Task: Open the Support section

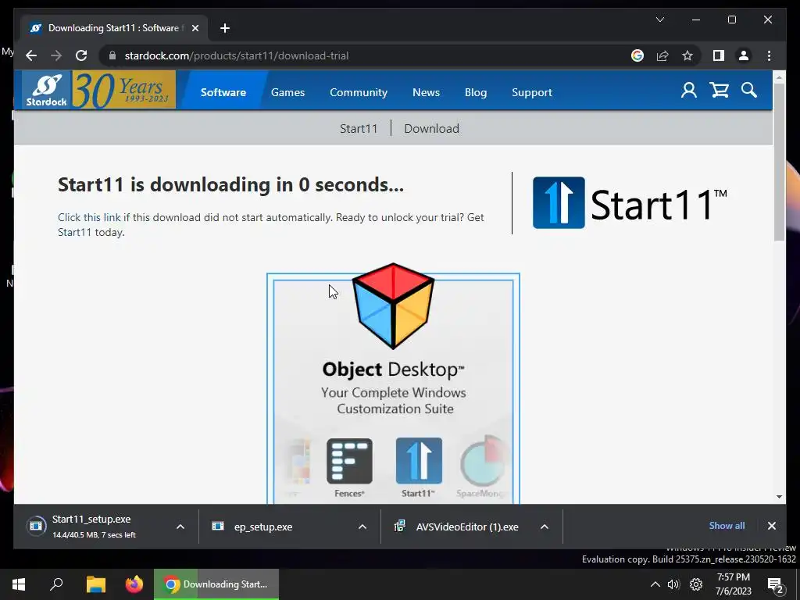Action: click(x=531, y=92)
